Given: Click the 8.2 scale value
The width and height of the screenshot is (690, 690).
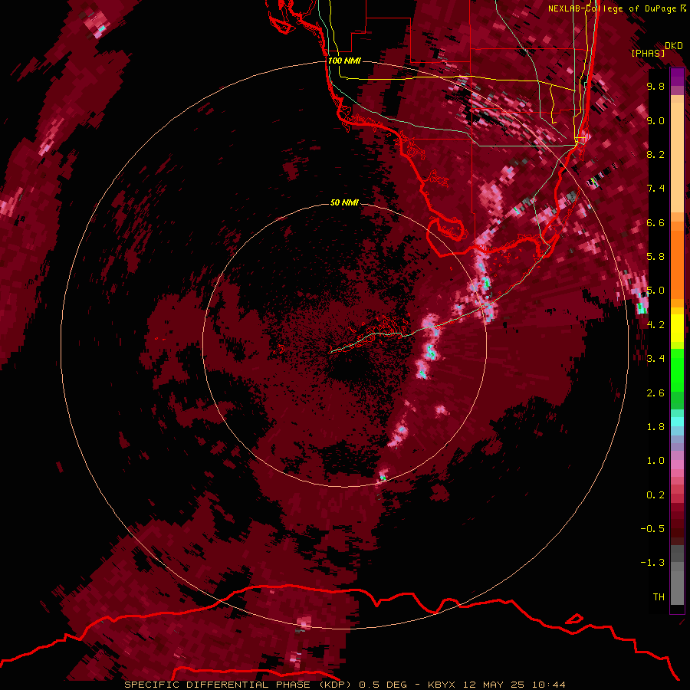Looking at the screenshot, I should point(655,154).
